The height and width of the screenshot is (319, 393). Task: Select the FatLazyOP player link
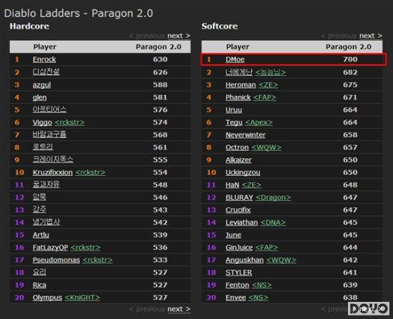pos(51,247)
